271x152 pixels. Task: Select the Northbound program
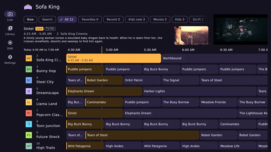point(215,58)
